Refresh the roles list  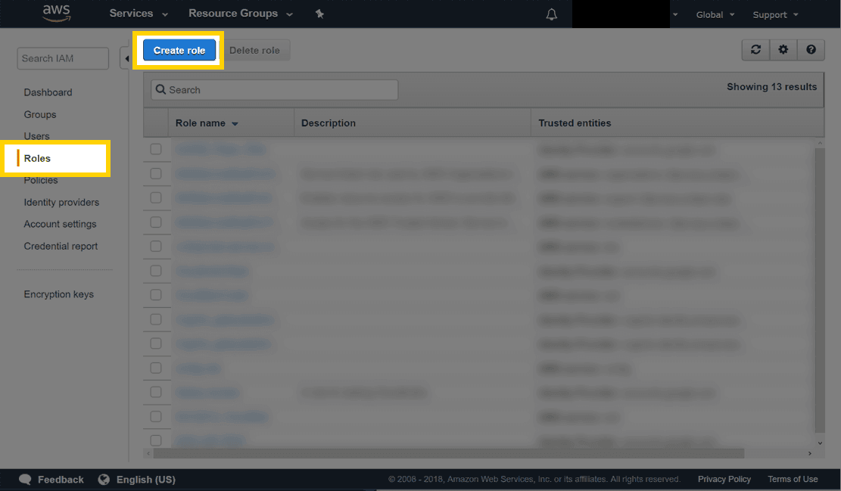point(755,50)
